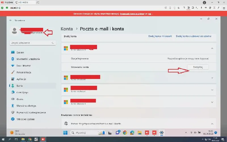Open AnyDesk keyboard settings icon

[206, 8]
